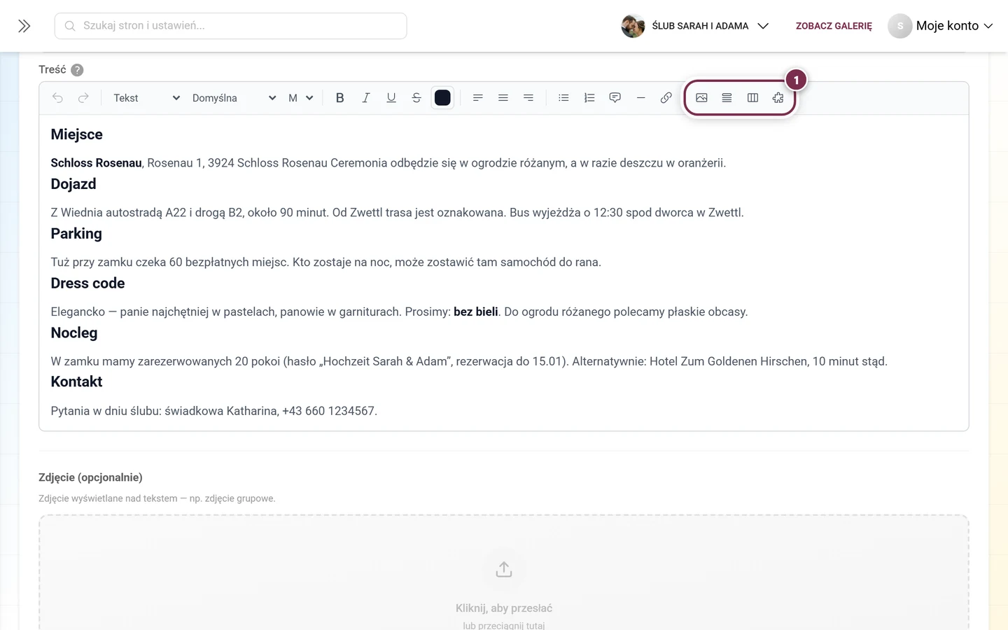Click the Parking heading in editor
Screen dimensions: 1008x630
click(76, 234)
